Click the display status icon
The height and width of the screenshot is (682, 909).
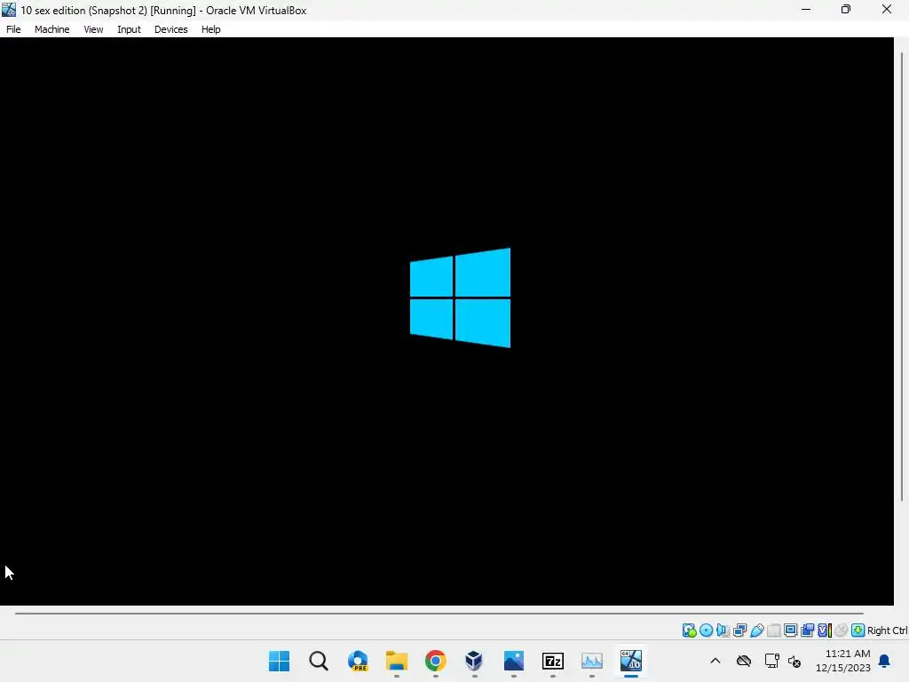click(790, 630)
